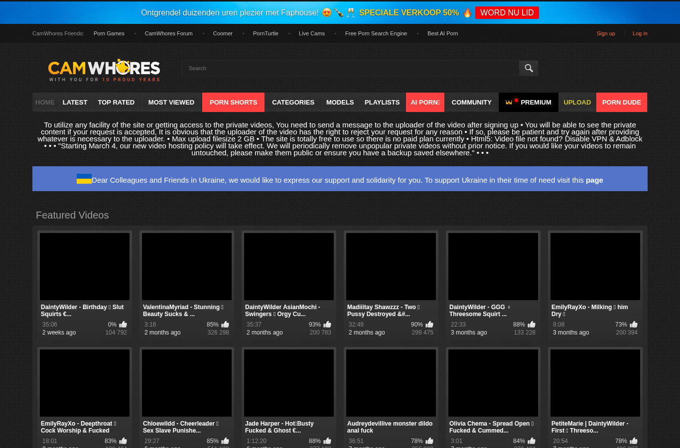The image size is (680, 448).
Task: Click the Upload tab
Action: tap(577, 102)
